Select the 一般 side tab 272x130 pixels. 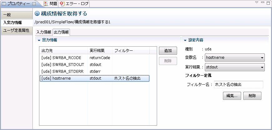point(16,15)
